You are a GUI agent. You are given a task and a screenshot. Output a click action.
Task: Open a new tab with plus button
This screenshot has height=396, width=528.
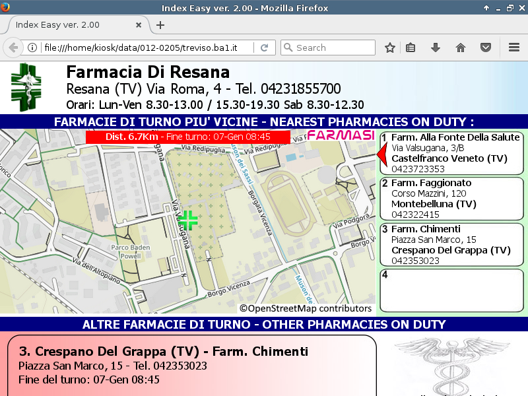(x=160, y=25)
